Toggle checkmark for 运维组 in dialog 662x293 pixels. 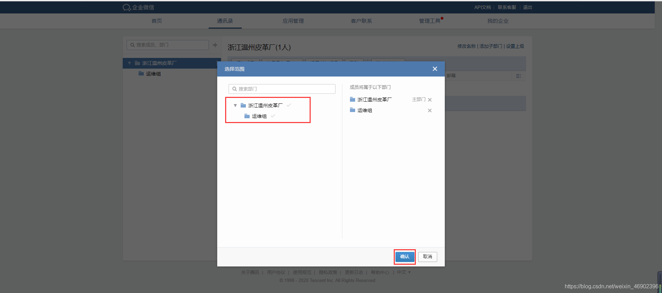[273, 116]
